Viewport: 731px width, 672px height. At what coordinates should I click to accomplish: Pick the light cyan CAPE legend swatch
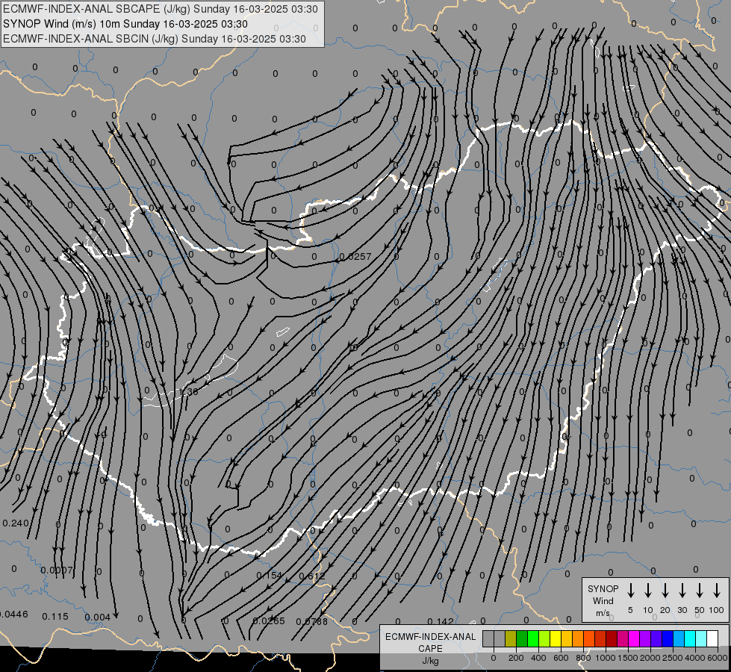pyautogui.click(x=701, y=638)
